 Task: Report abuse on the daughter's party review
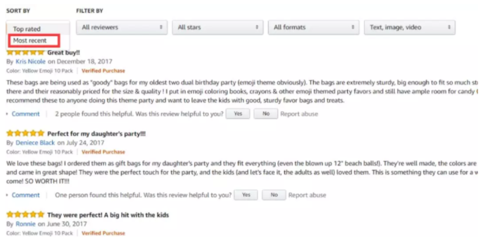coord(307,195)
